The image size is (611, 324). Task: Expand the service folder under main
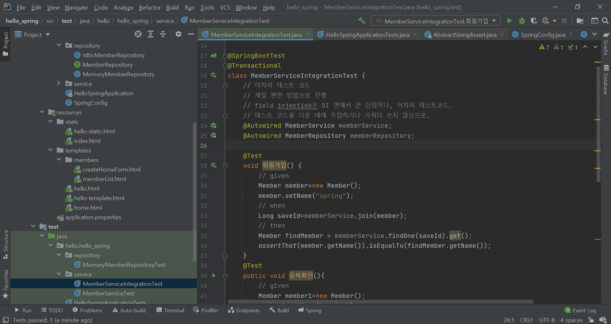point(59,83)
